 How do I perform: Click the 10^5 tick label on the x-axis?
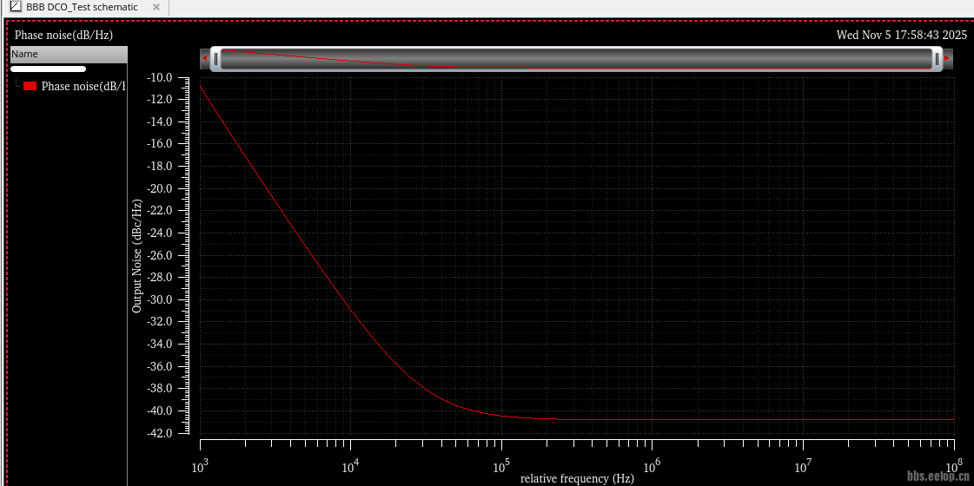pyautogui.click(x=500, y=468)
